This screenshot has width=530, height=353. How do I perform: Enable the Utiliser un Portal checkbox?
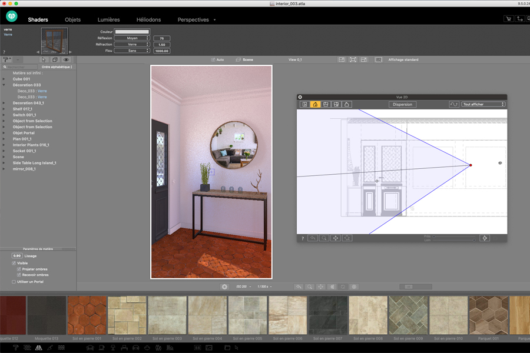coord(14,282)
